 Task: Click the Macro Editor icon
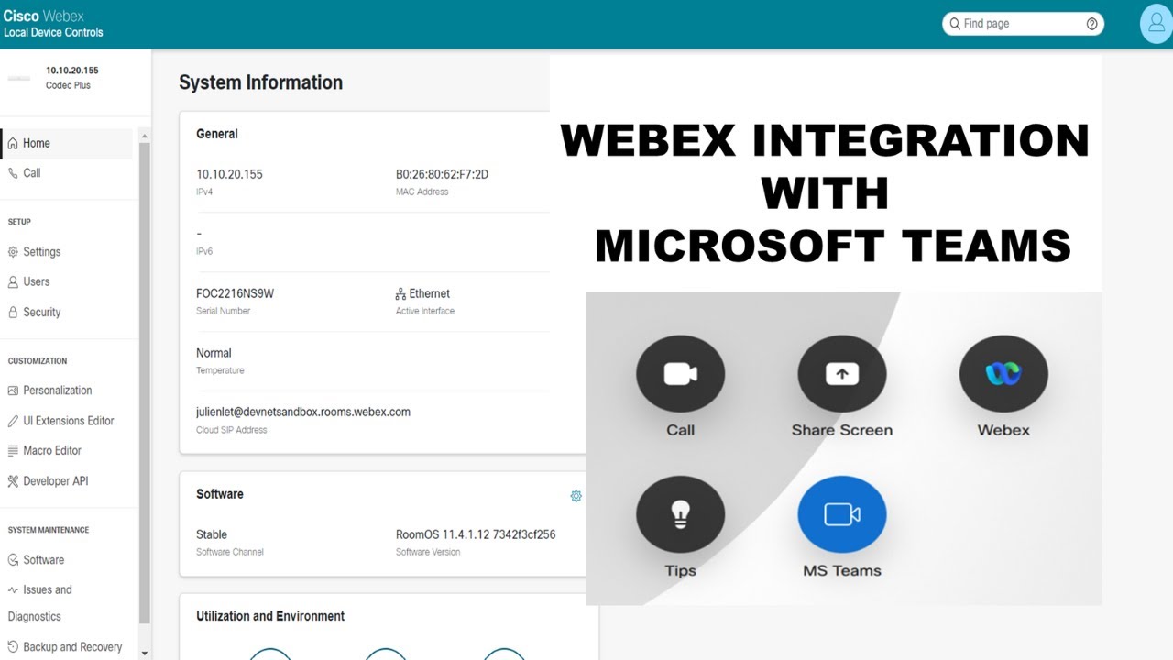[13, 451]
